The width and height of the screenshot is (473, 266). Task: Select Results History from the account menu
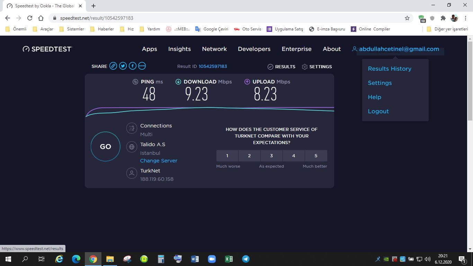(390, 69)
